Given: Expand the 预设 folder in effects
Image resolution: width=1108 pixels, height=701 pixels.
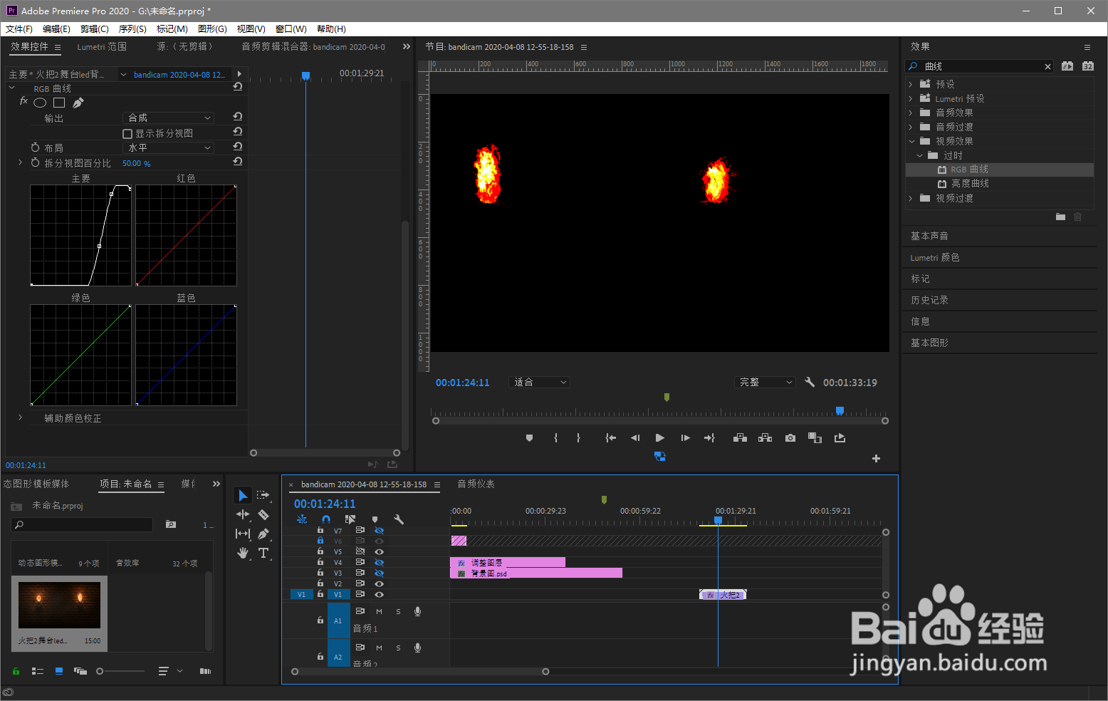Looking at the screenshot, I should point(911,84).
